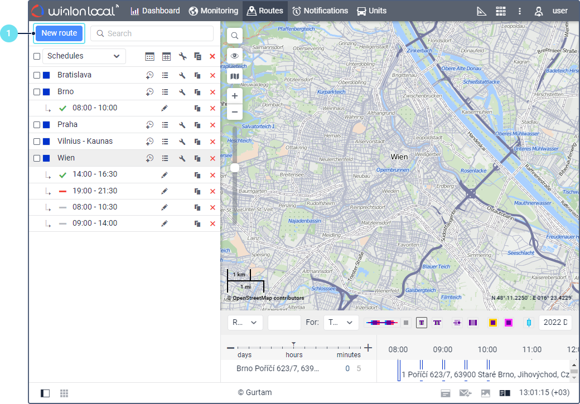The width and height of the screenshot is (580, 404).
Task: Click the New route button
Action: (x=59, y=33)
